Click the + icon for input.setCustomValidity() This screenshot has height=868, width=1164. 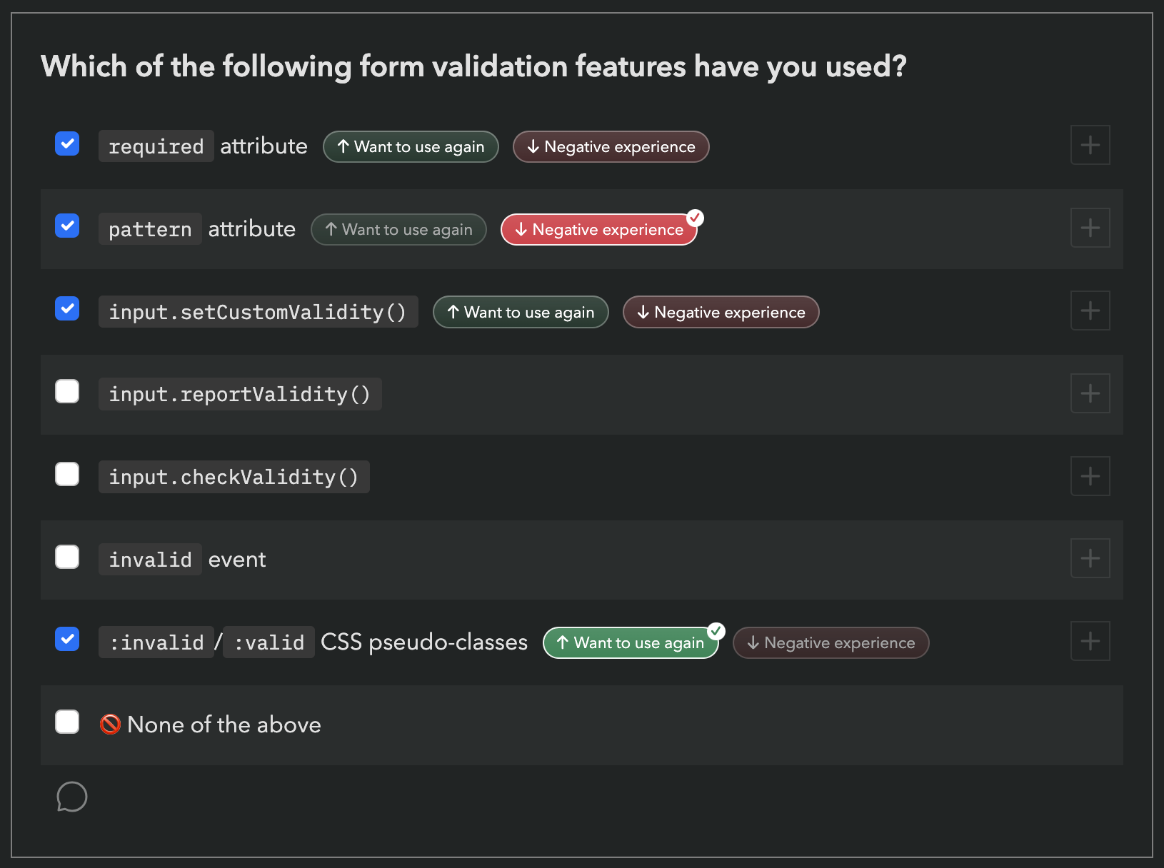1090,310
